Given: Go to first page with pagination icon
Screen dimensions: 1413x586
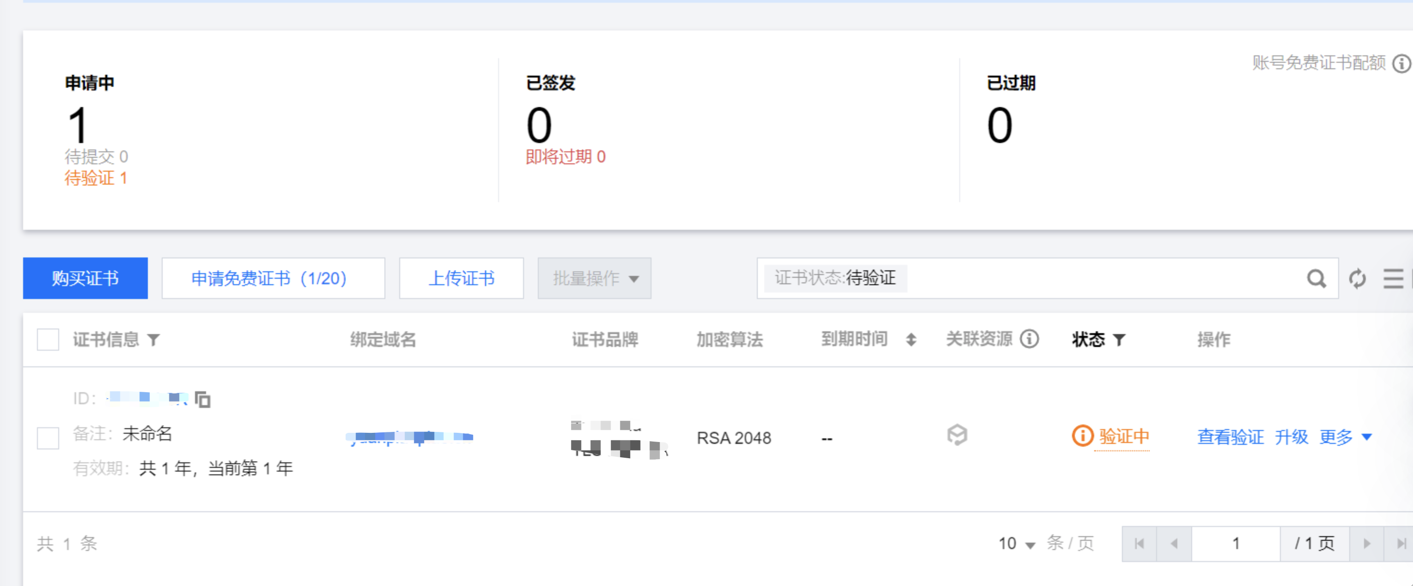Looking at the screenshot, I should tap(1139, 543).
